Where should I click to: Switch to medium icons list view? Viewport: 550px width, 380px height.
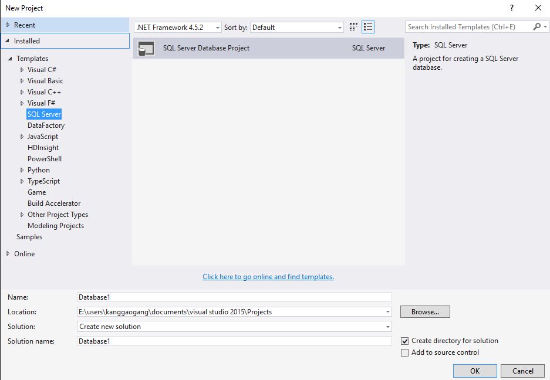coord(368,27)
